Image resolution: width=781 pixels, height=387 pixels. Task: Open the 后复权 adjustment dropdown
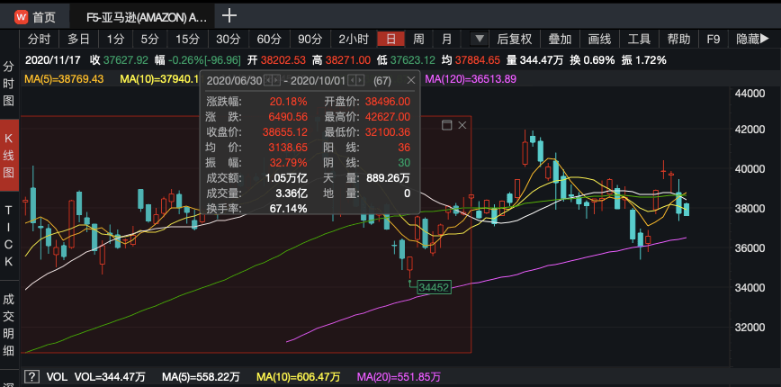pos(516,40)
